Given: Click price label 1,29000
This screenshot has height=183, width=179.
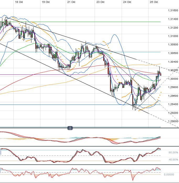Looking at the screenshot, I should point(173,121).
